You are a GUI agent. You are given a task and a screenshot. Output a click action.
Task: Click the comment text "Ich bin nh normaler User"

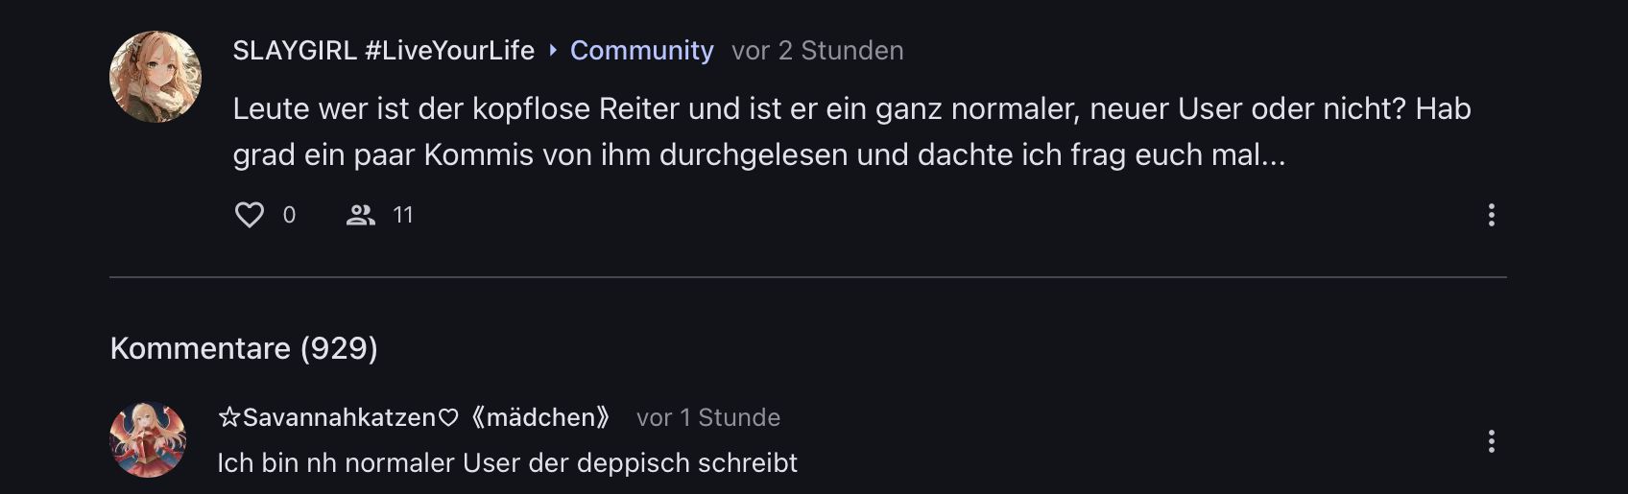pos(507,463)
